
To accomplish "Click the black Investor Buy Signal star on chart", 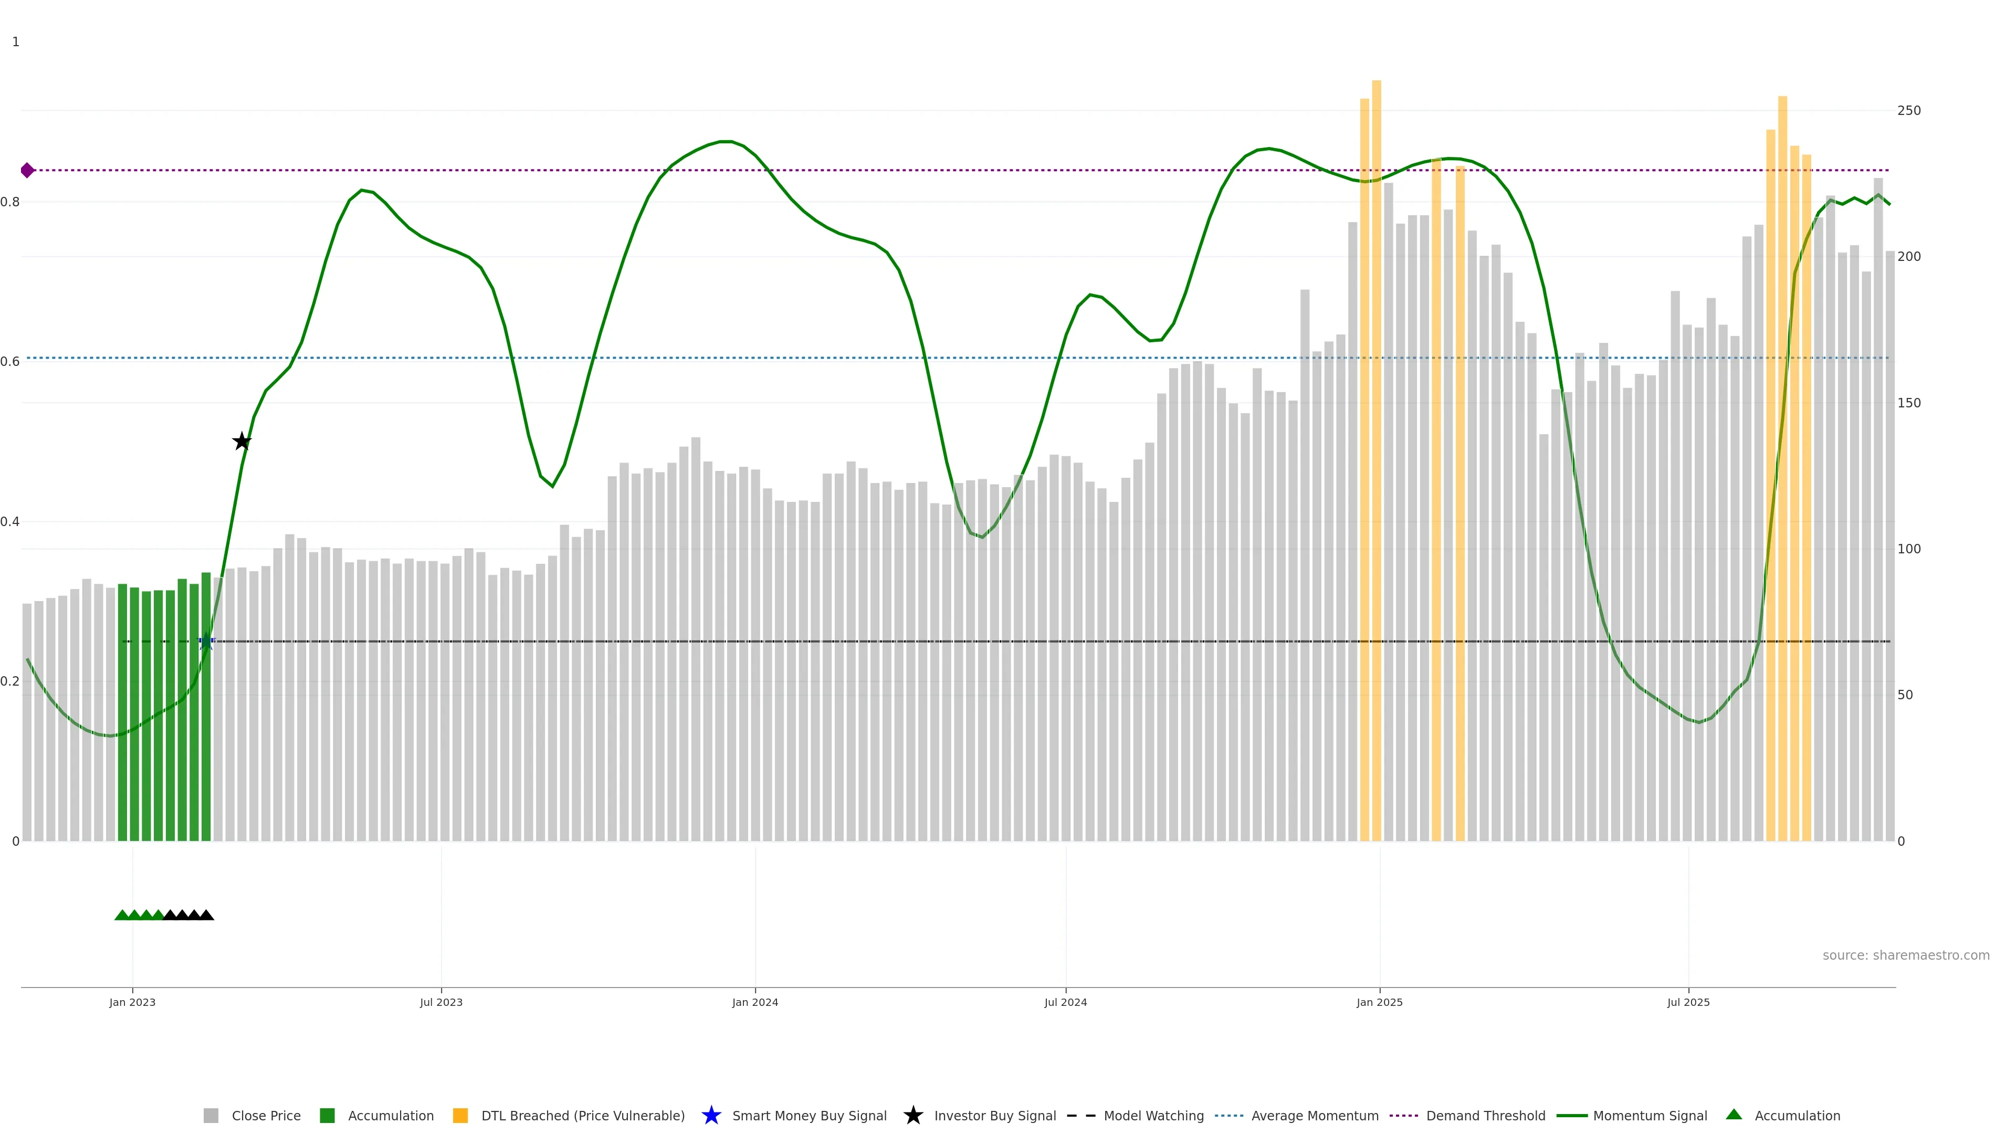I will click(242, 442).
